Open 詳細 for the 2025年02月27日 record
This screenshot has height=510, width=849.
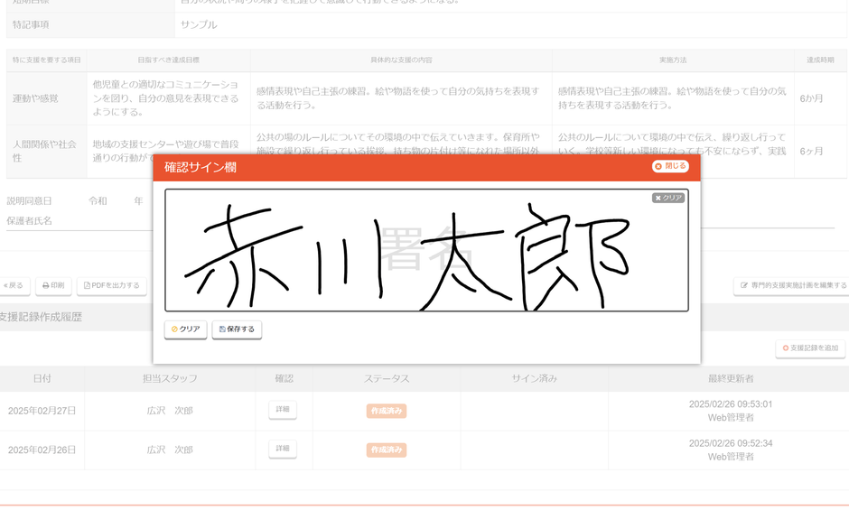click(283, 410)
